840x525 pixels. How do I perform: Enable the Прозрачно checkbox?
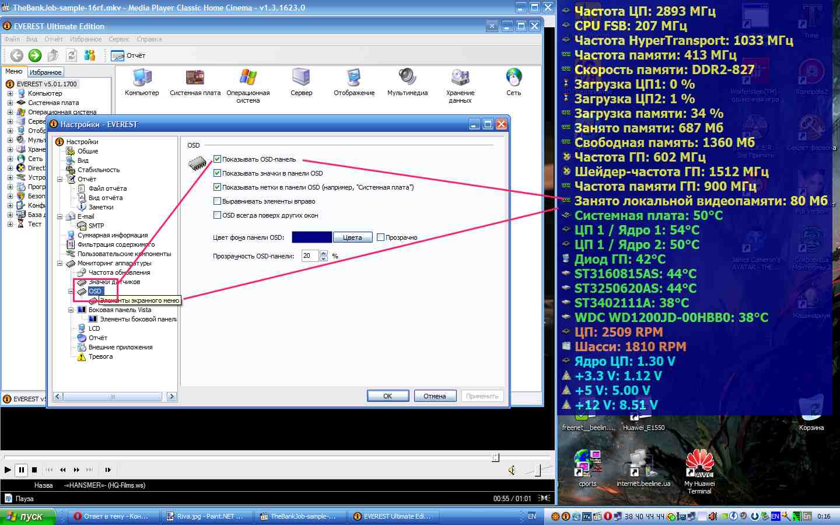(380, 237)
